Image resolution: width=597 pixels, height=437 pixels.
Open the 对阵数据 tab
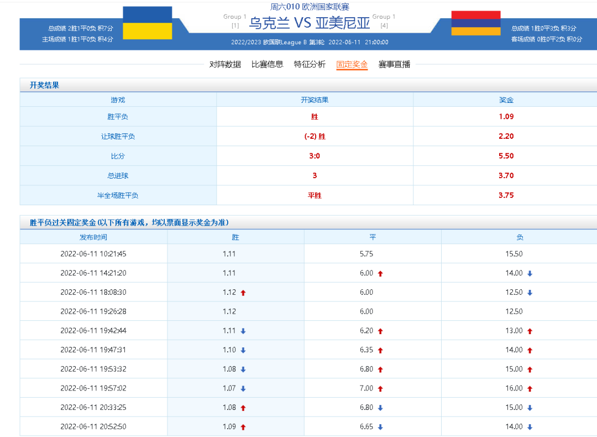tap(225, 64)
